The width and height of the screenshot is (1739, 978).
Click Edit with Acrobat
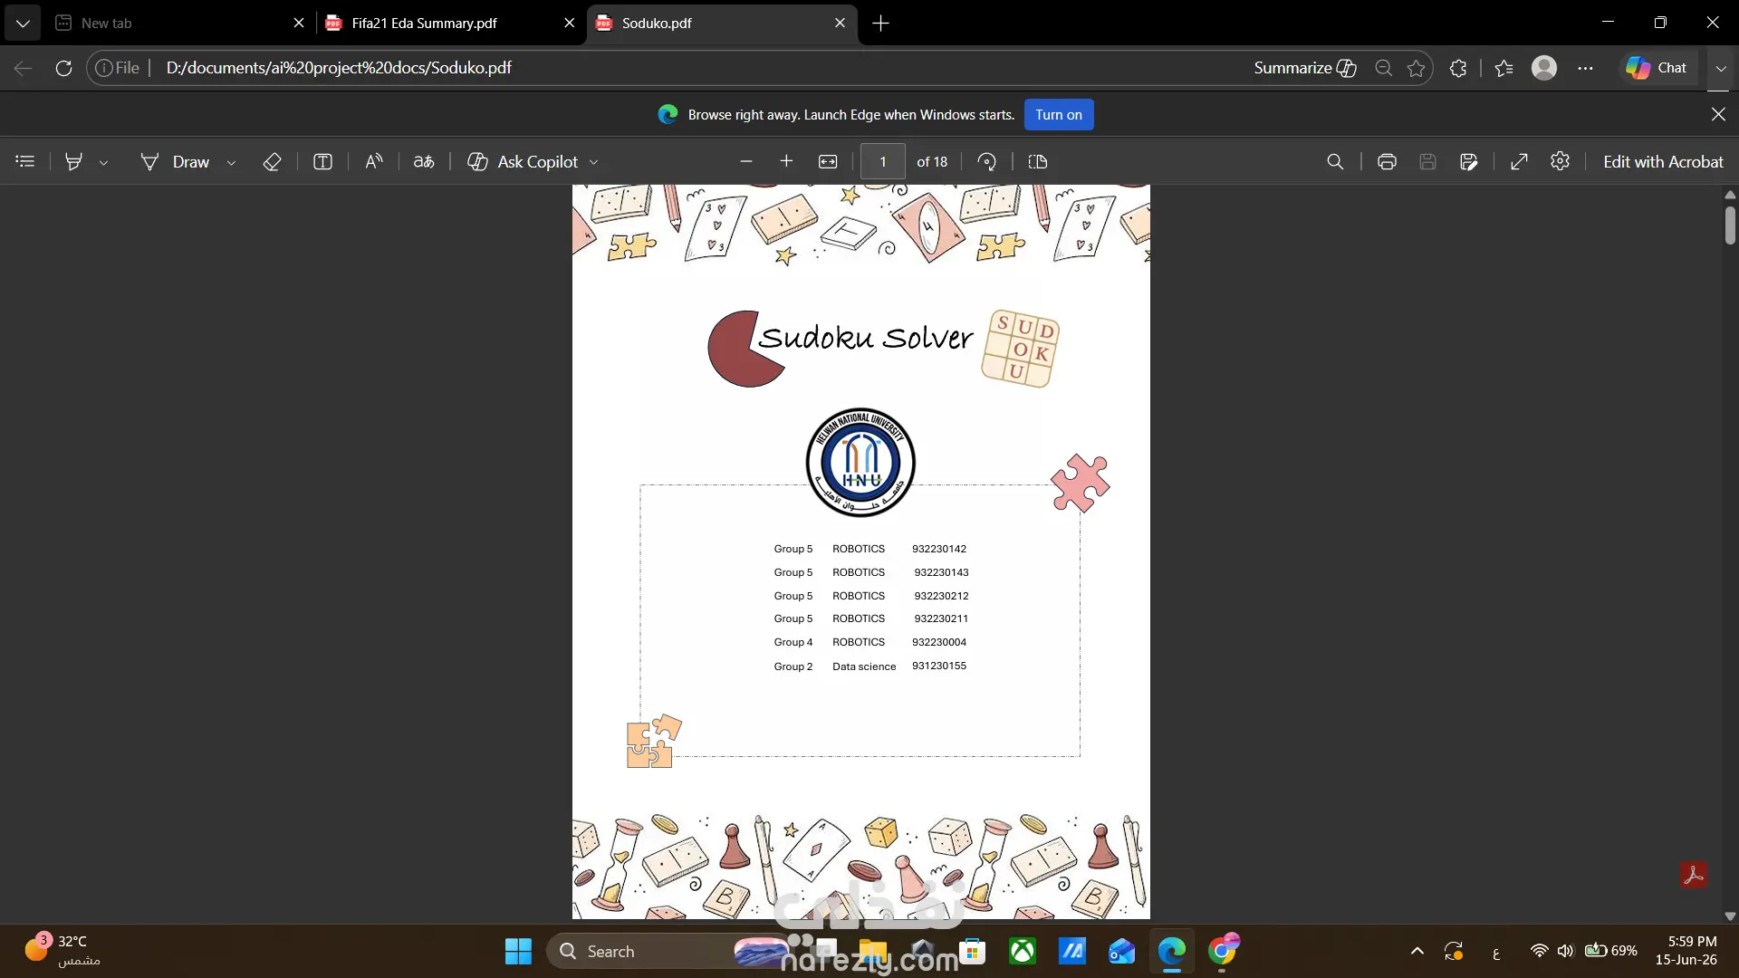(1663, 161)
